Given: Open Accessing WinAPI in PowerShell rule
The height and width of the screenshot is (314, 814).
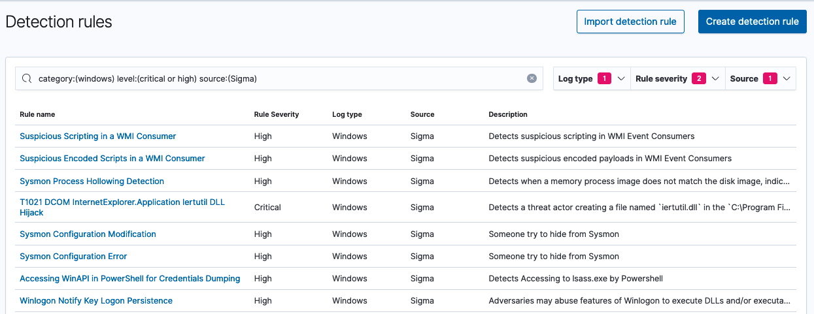Looking at the screenshot, I should (129, 278).
